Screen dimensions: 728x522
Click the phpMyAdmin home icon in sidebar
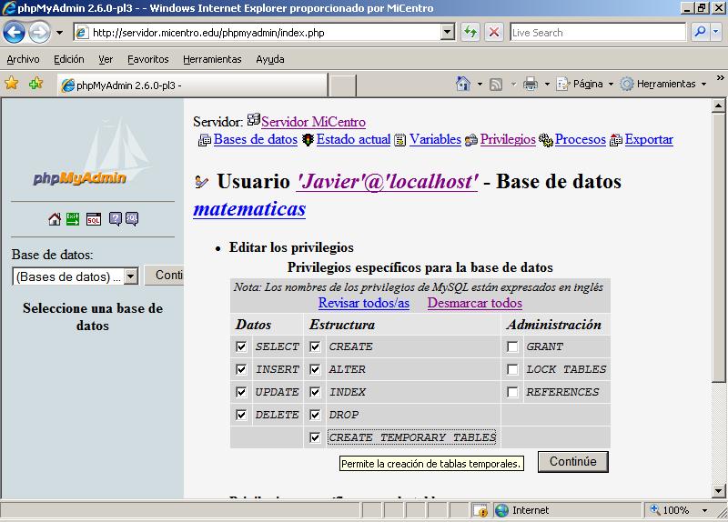coord(55,219)
